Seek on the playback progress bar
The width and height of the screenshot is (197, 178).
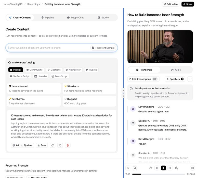159,174
